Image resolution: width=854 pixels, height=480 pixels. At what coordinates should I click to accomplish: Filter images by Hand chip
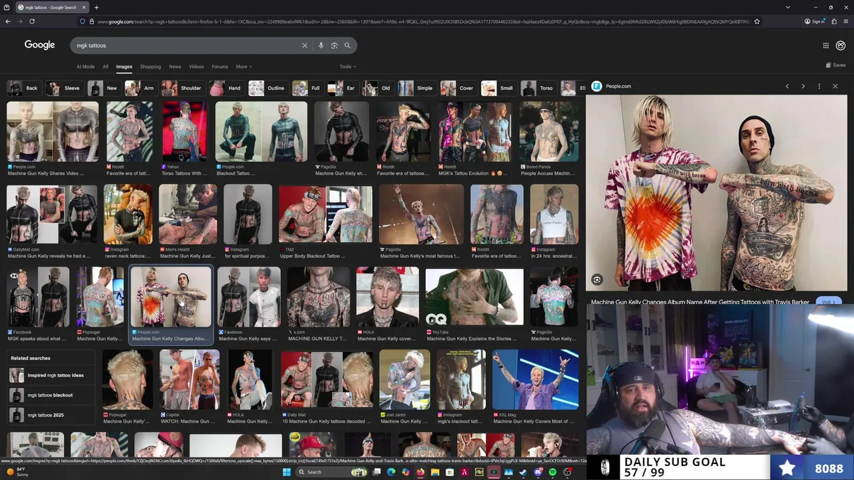pyautogui.click(x=226, y=88)
